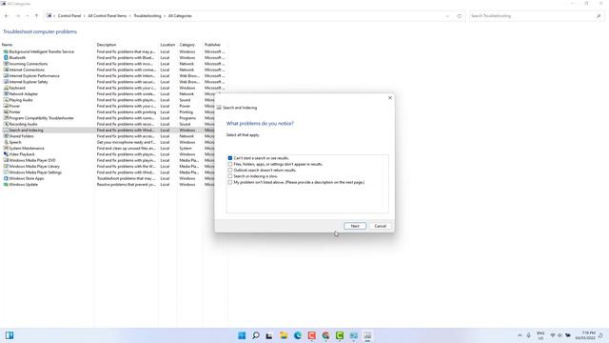Open recent locations dropdown arrow

(28, 16)
